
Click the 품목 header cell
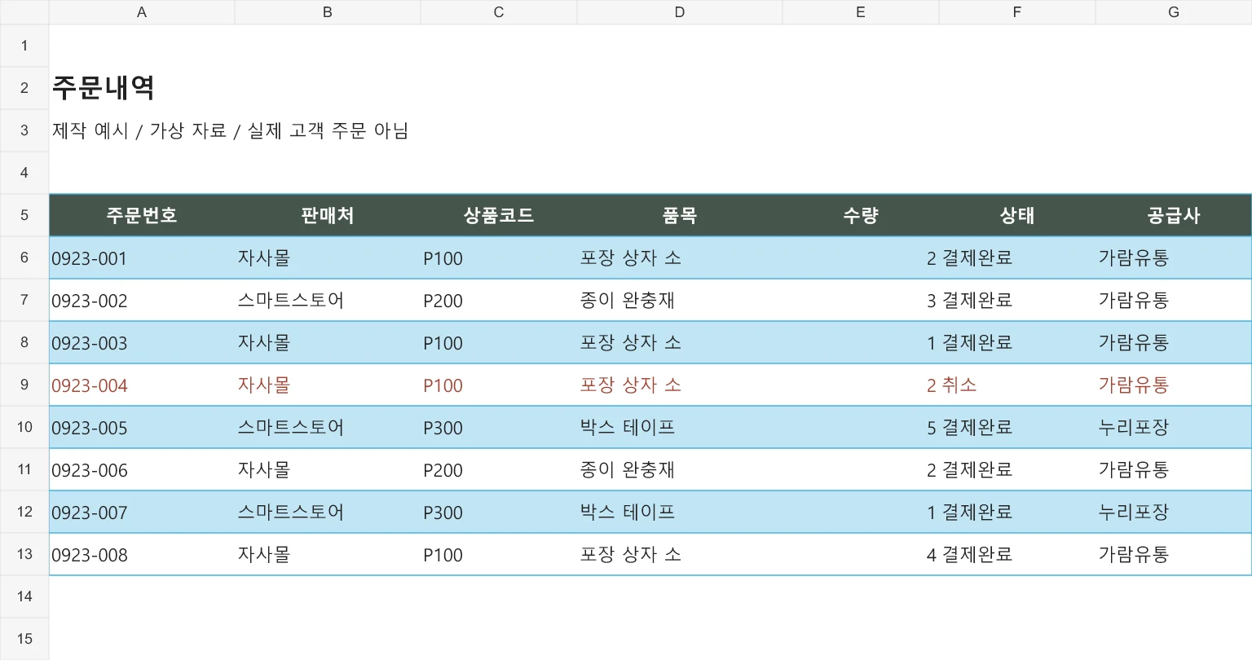point(680,215)
